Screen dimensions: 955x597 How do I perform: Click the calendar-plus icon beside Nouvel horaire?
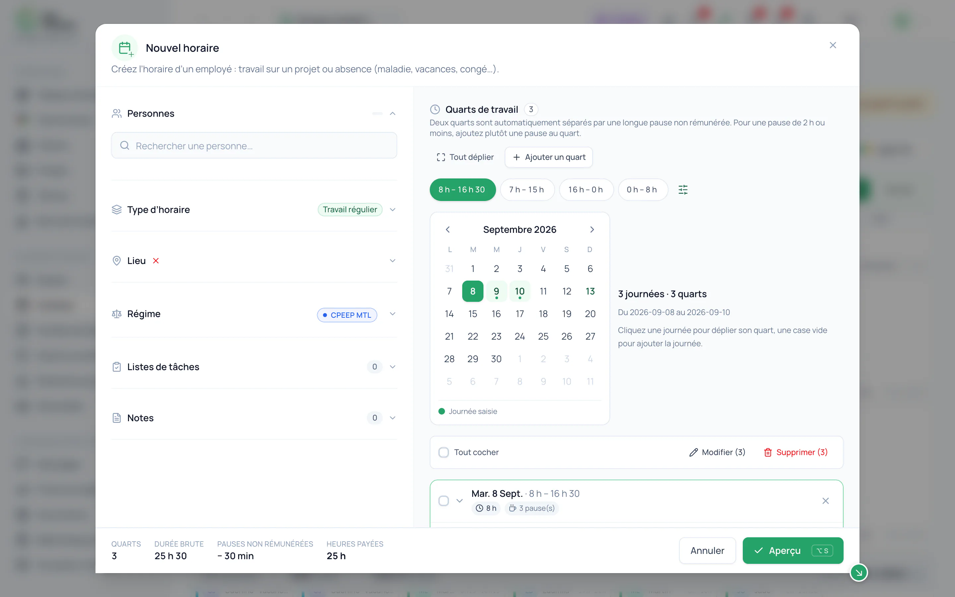click(x=125, y=48)
